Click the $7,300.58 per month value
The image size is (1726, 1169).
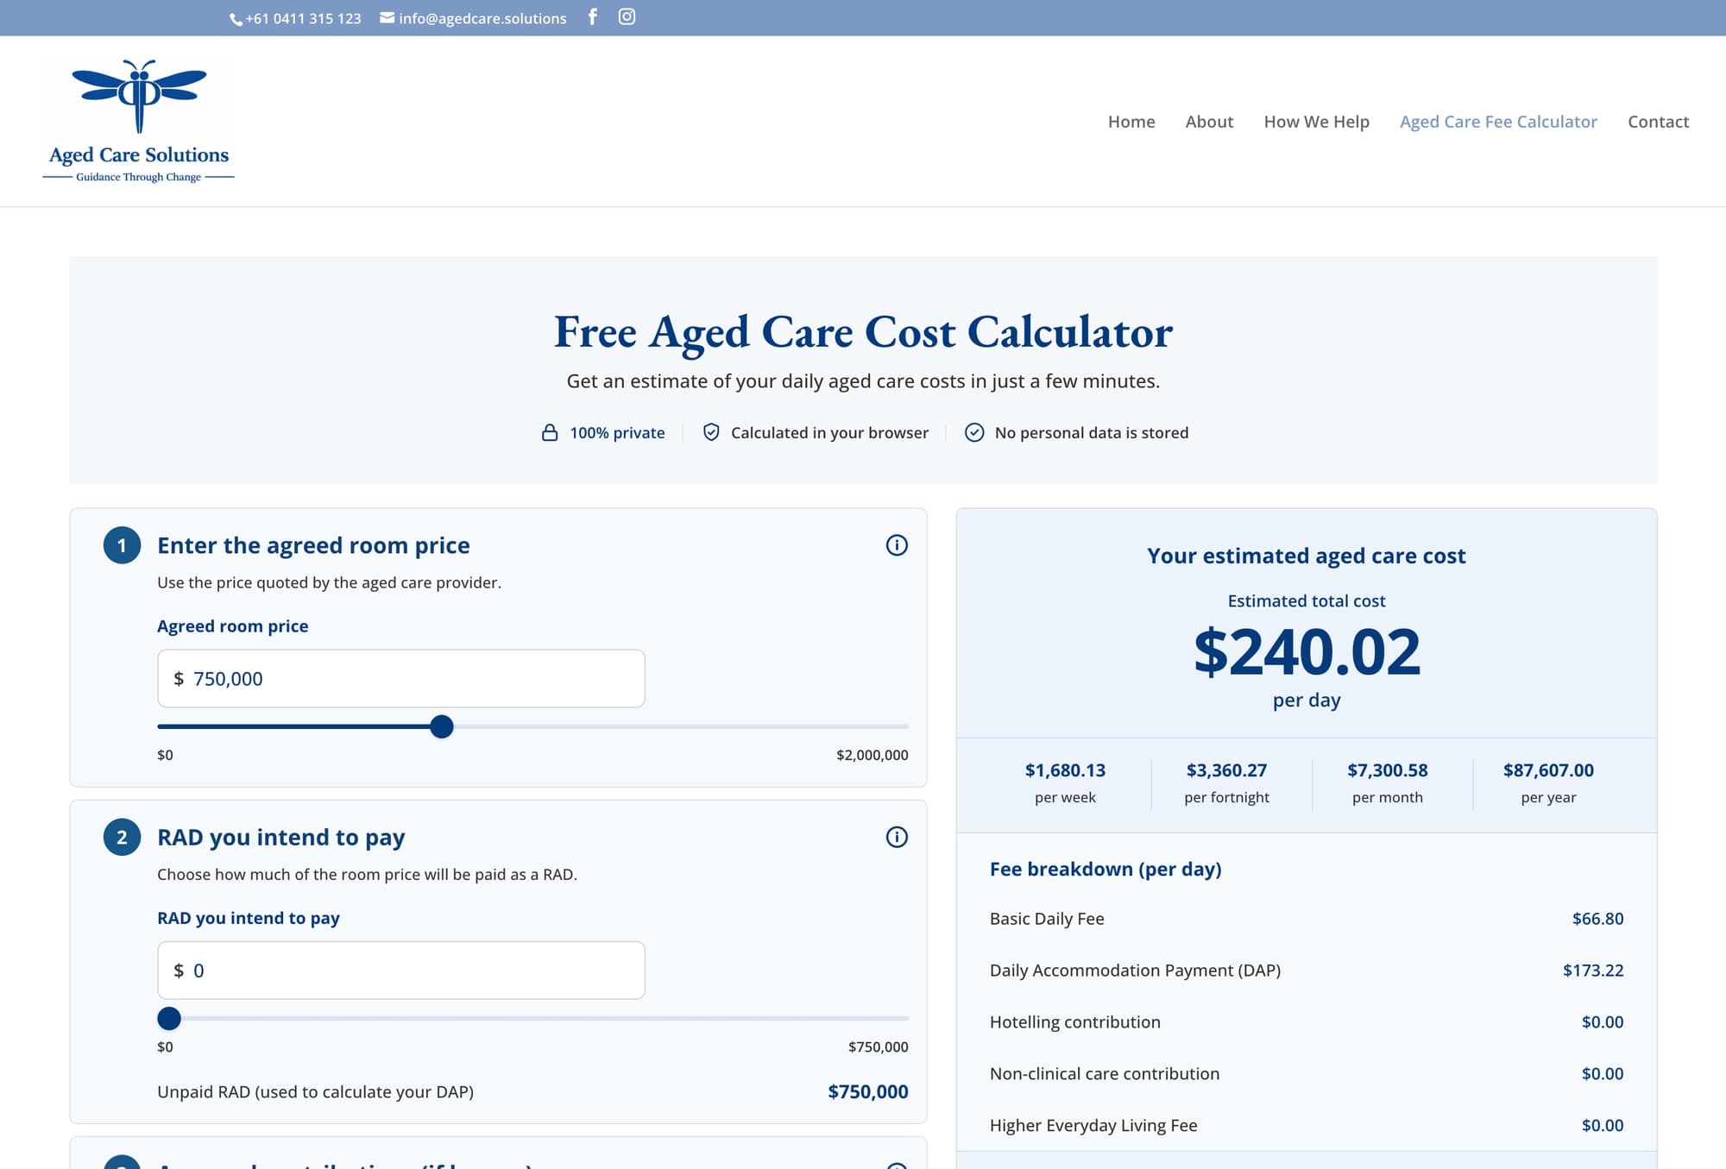(x=1388, y=770)
